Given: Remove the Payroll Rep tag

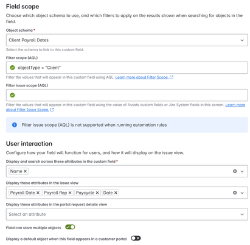Looking at the screenshot, I should click(x=70, y=193).
